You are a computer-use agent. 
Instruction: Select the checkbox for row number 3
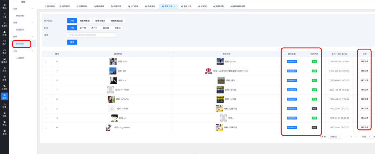46,99
